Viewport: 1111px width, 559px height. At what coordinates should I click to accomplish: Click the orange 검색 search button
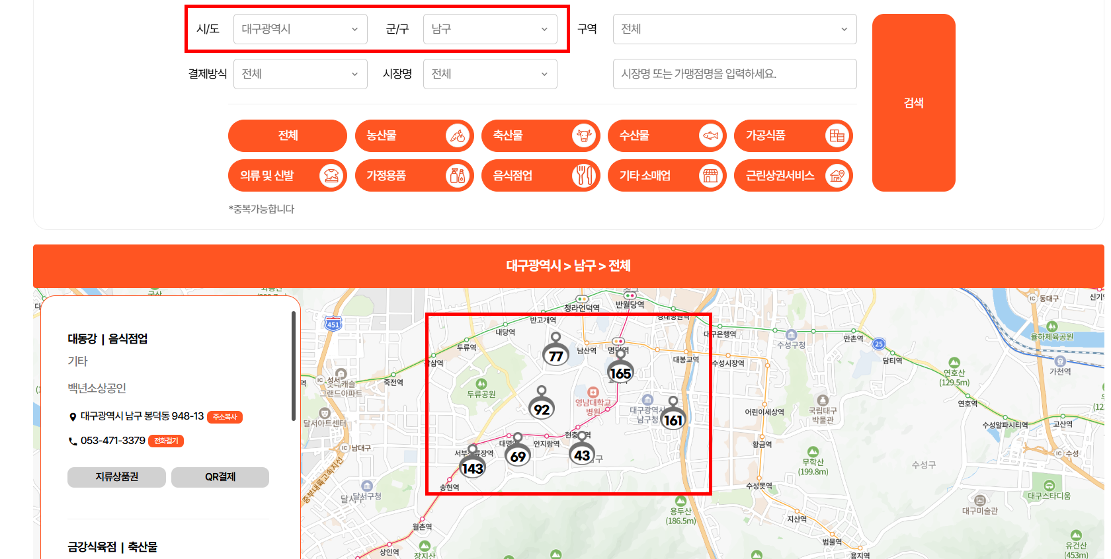click(914, 102)
